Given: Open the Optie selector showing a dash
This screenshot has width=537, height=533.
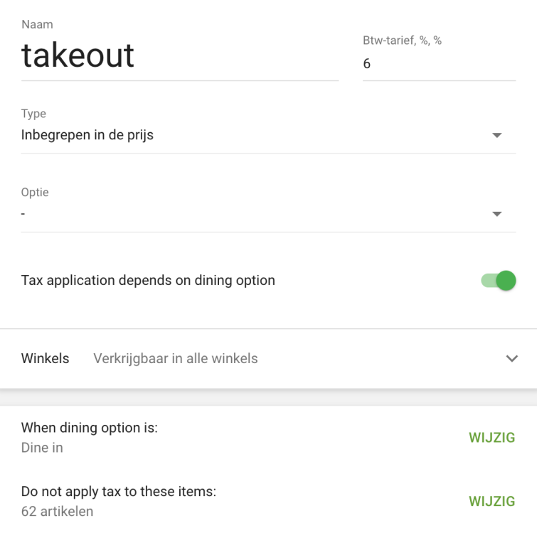Looking at the screenshot, I should click(x=256, y=213).
